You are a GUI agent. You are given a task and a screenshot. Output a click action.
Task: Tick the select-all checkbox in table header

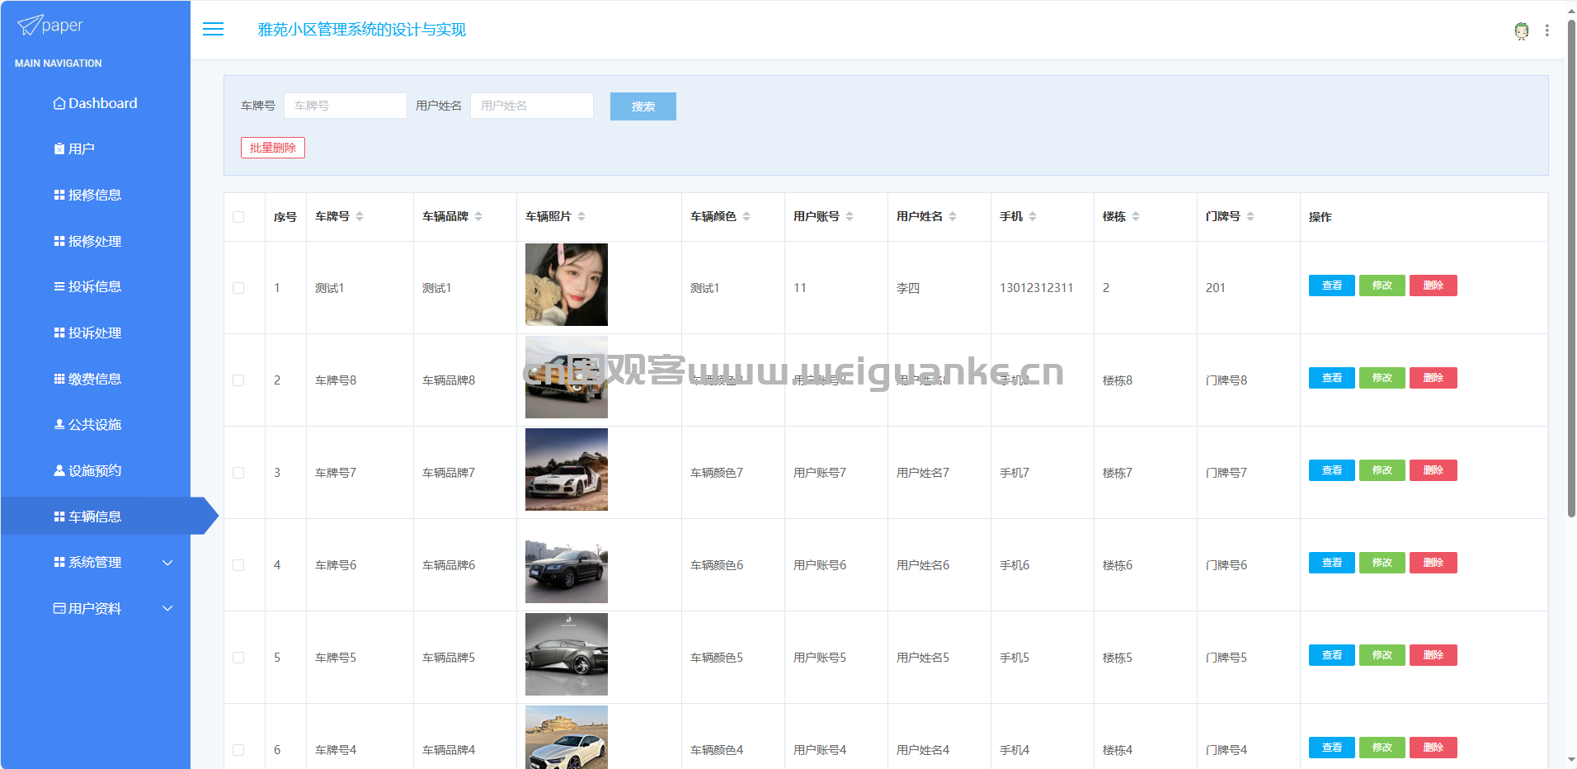pos(238,217)
